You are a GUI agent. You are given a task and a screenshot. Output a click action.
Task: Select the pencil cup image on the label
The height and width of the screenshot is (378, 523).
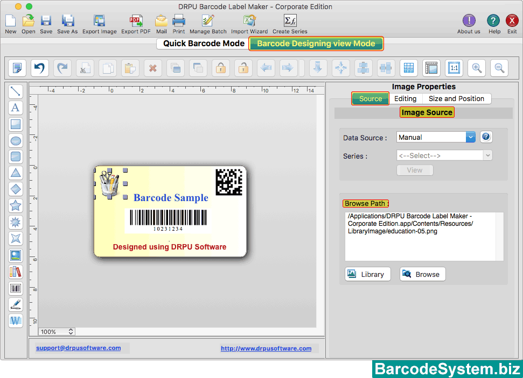[x=109, y=183]
